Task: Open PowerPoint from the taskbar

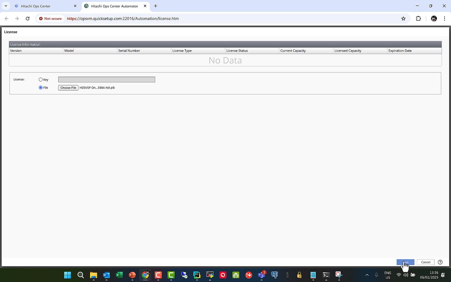Action: pos(132,275)
